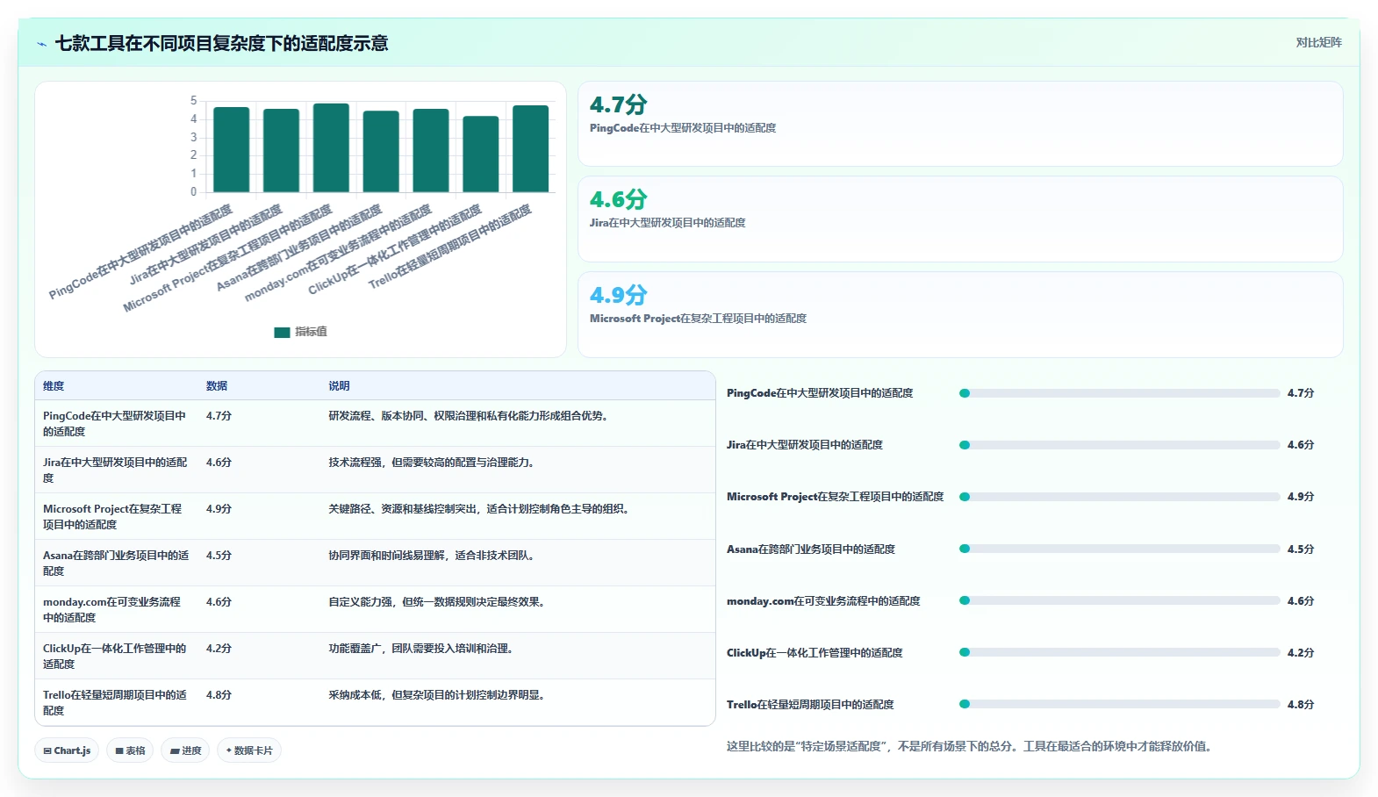Select the 4.9分 Microsoft Project card value
The width and height of the screenshot is (1378, 797).
point(618,295)
